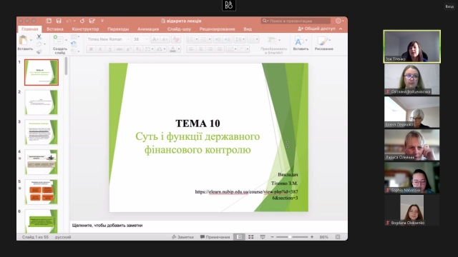Click the zoom out minus icon
Screen dimensions: 458x257
pos(272,237)
